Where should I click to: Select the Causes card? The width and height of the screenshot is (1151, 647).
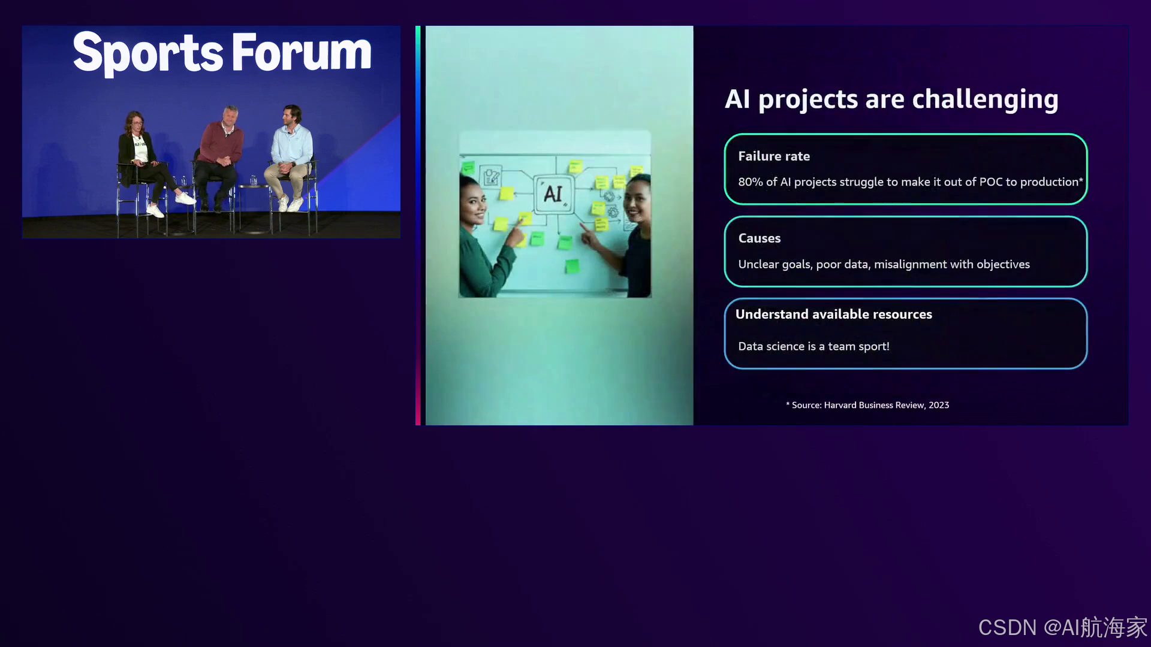point(905,251)
